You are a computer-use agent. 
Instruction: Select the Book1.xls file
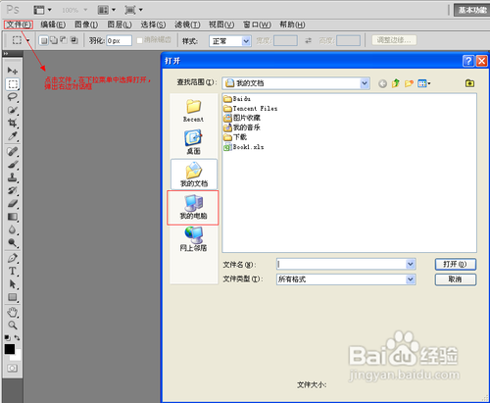[244, 147]
